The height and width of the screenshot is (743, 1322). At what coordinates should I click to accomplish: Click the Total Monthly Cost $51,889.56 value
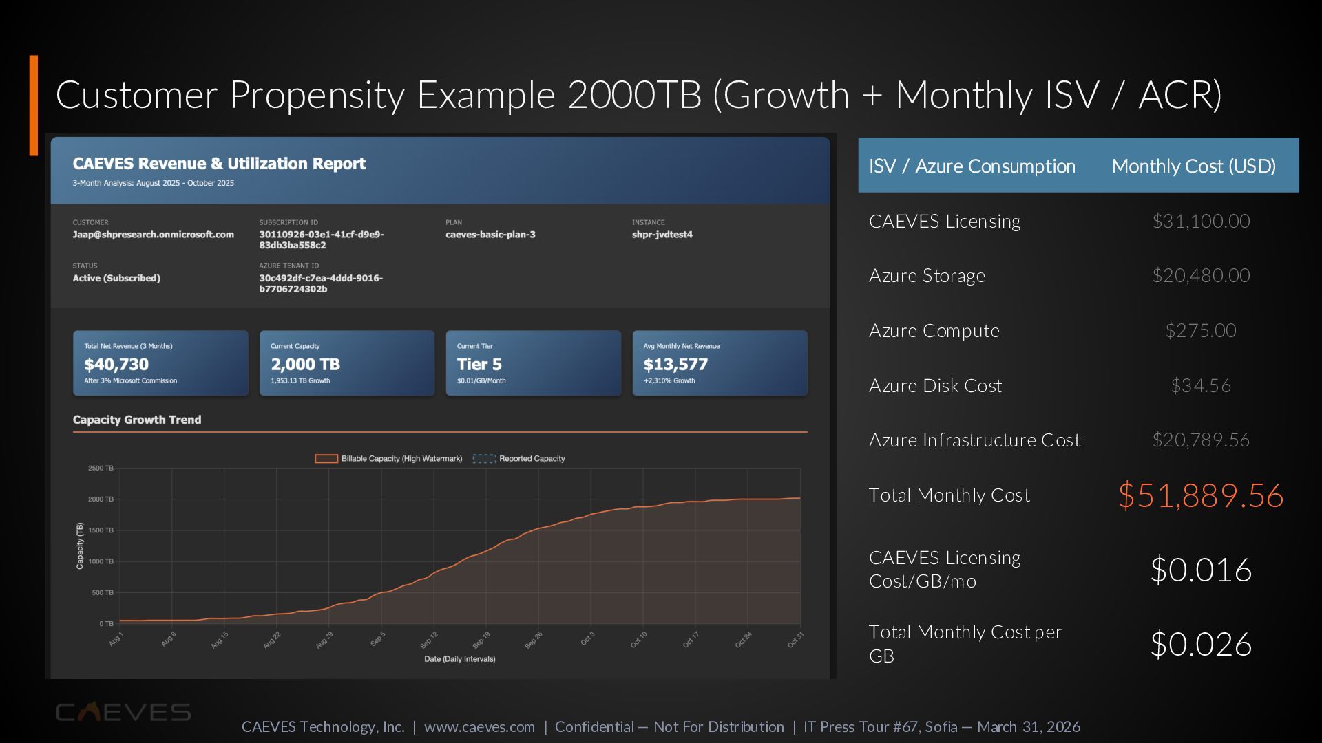pyautogui.click(x=1200, y=495)
